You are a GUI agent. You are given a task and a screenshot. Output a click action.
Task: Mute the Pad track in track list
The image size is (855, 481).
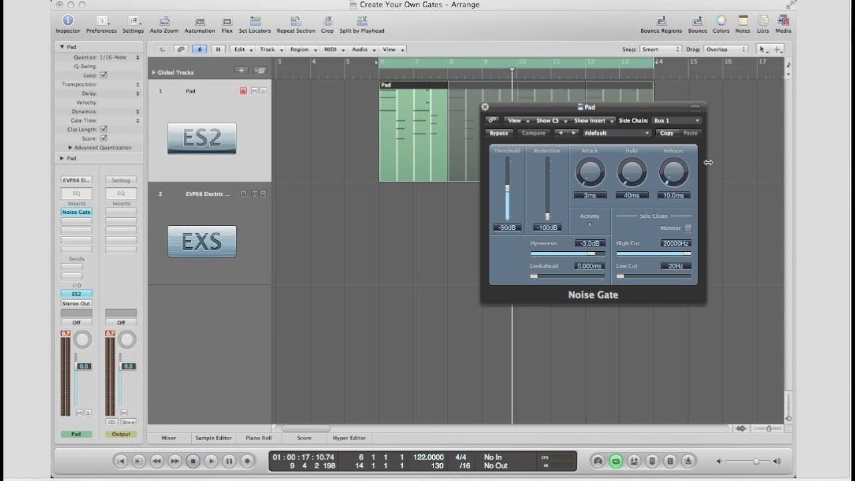(254, 91)
